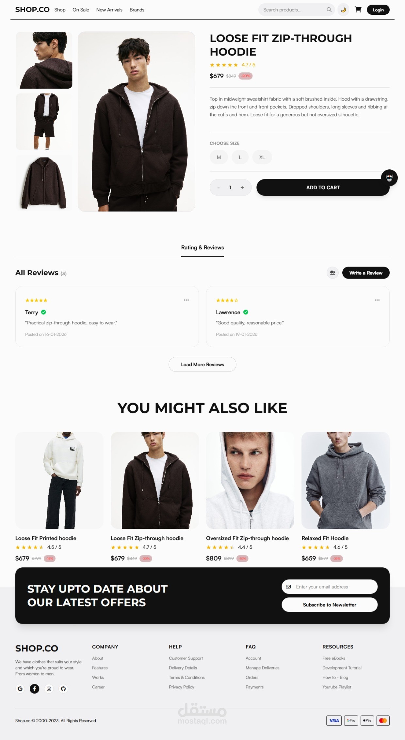This screenshot has height=740, width=405.
Task: Select size XL
Action: [262, 157]
